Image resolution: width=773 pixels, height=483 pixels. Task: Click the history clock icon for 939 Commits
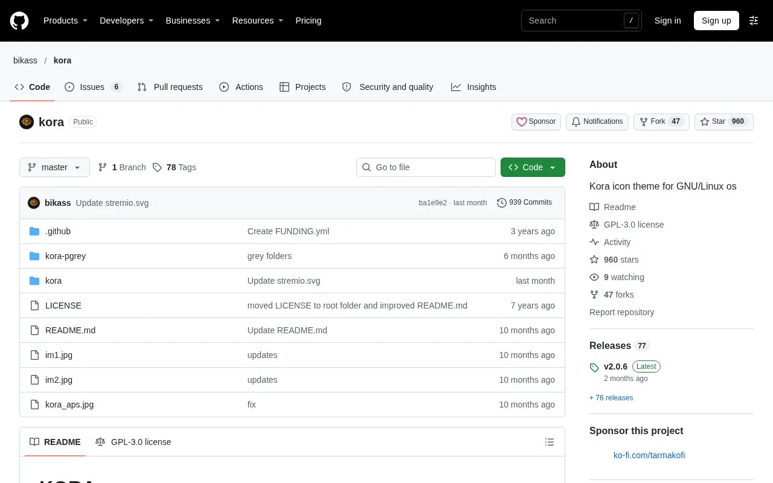(502, 203)
